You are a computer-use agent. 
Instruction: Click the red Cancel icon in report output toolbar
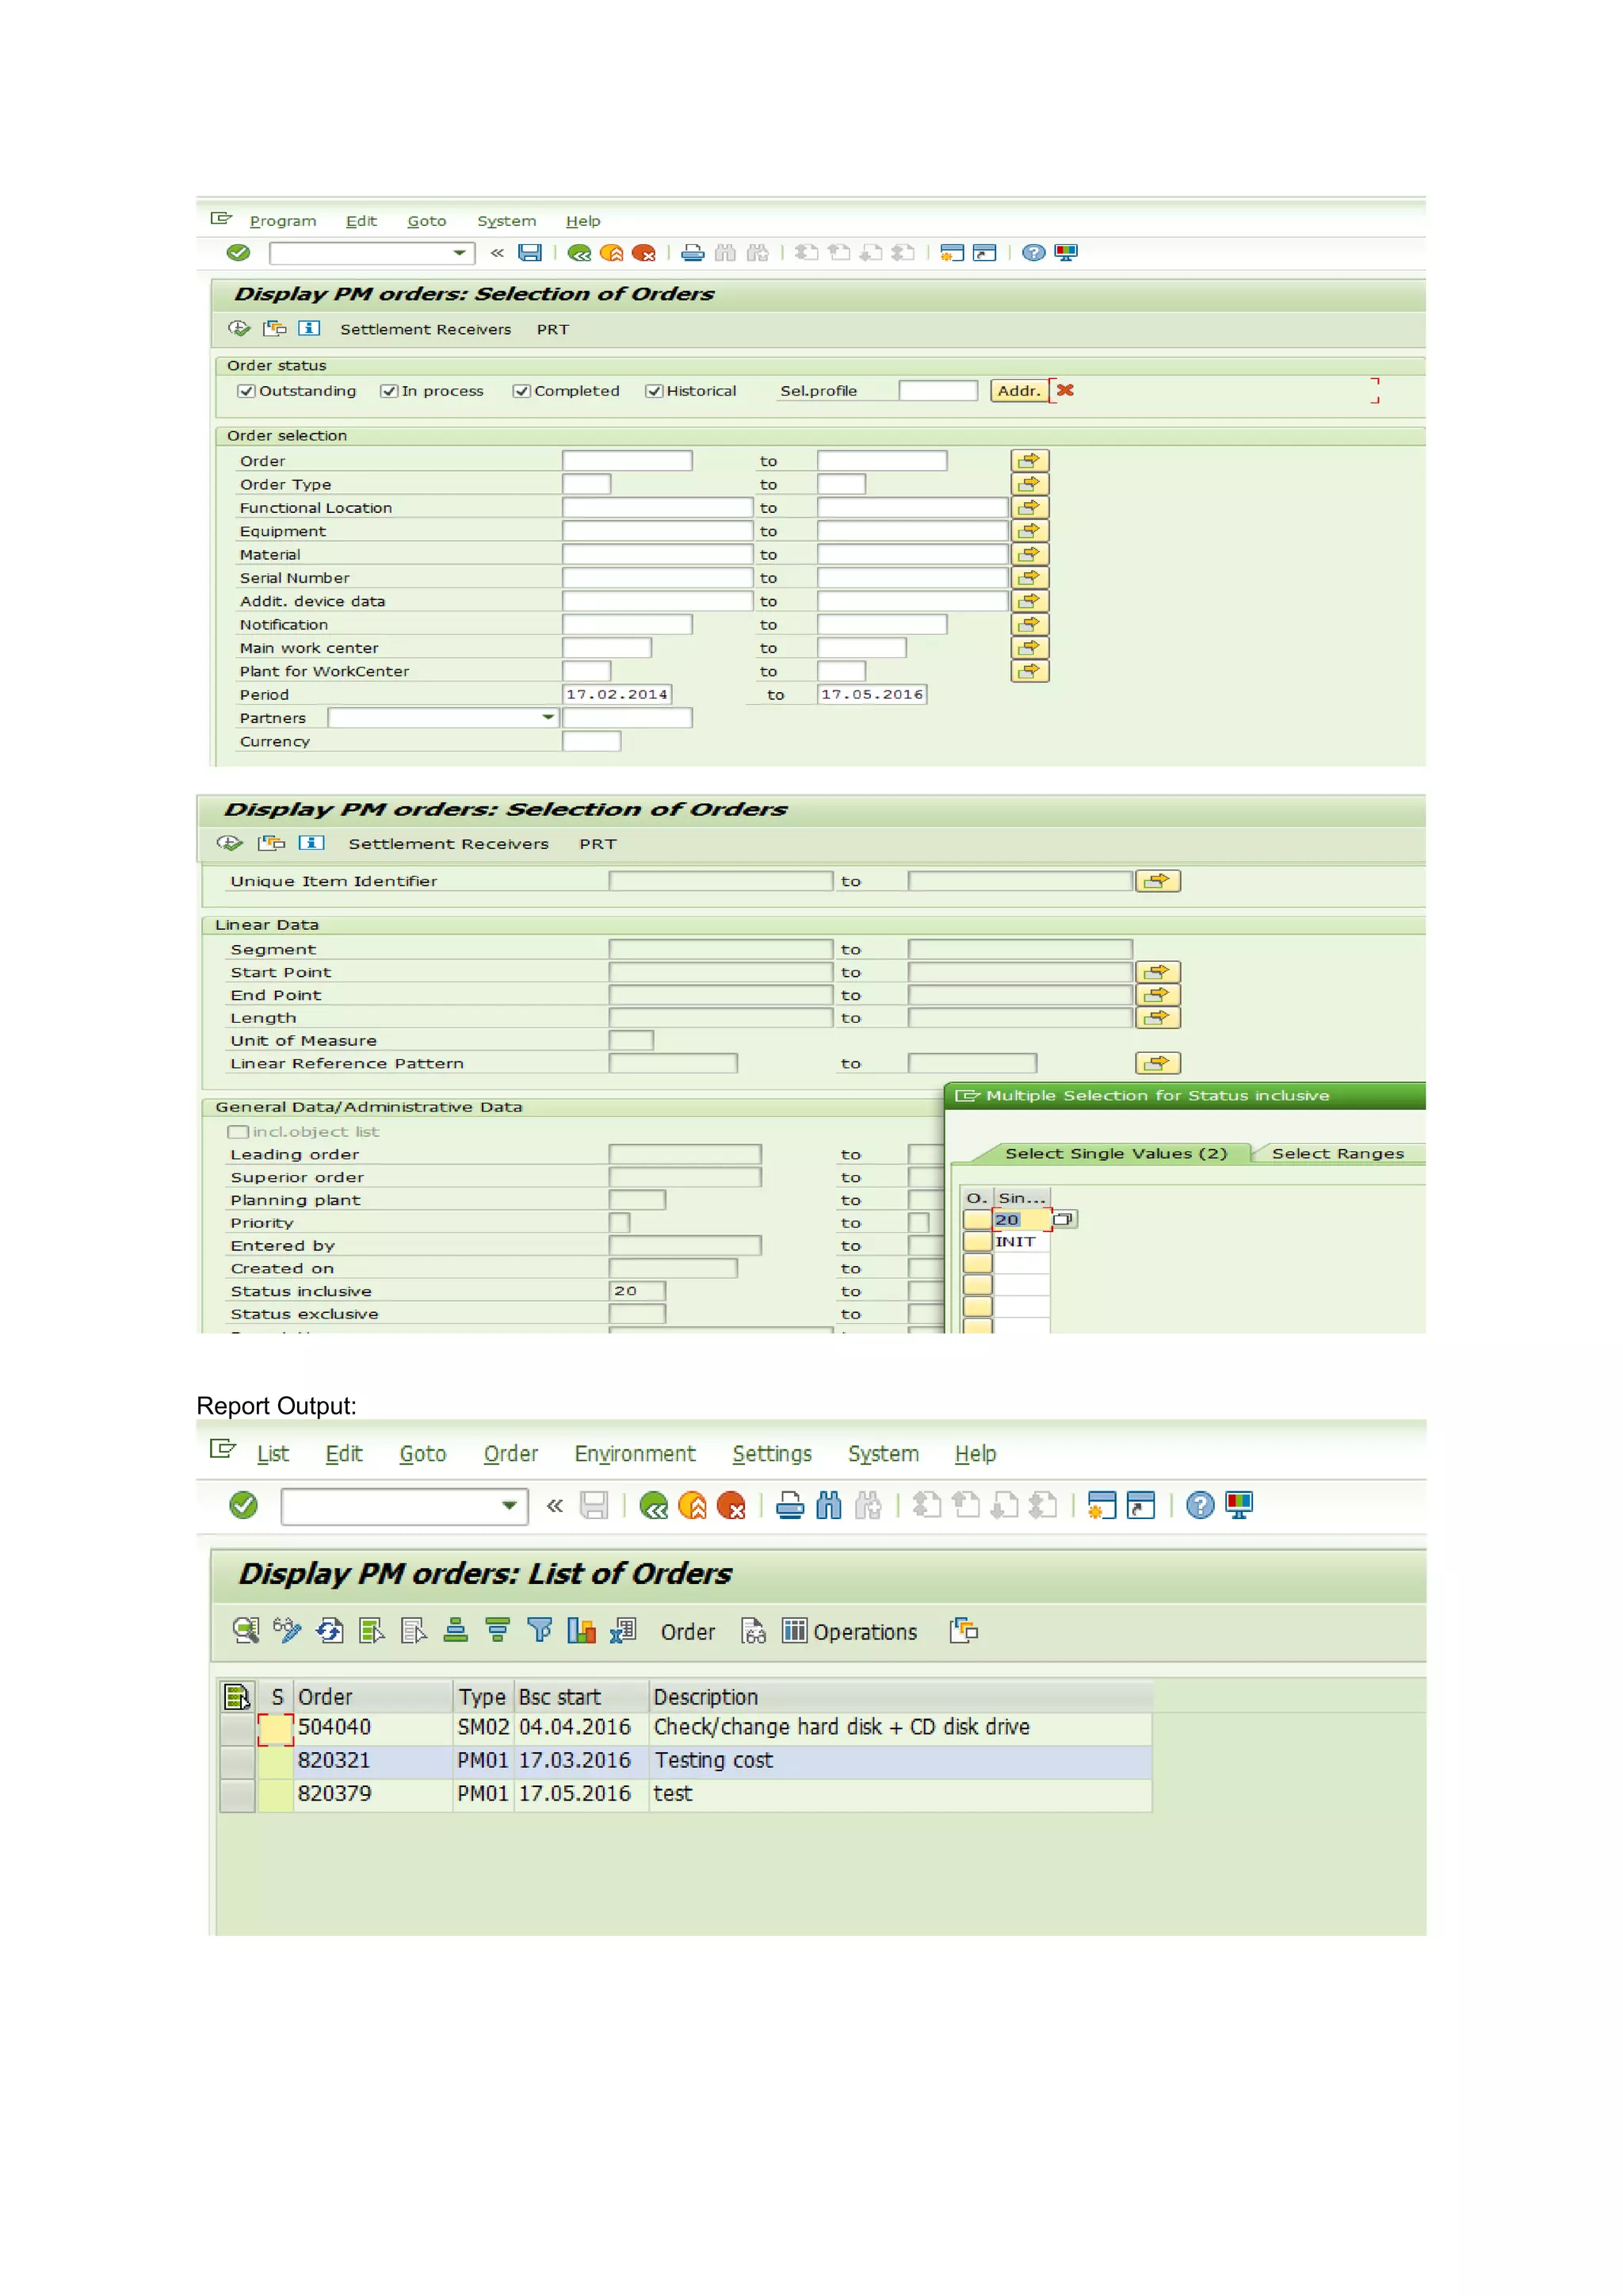click(x=731, y=1506)
